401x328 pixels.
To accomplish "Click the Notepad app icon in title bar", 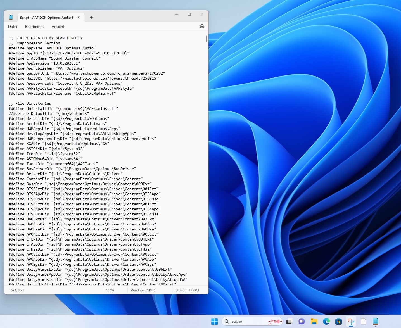I will [11, 17].
